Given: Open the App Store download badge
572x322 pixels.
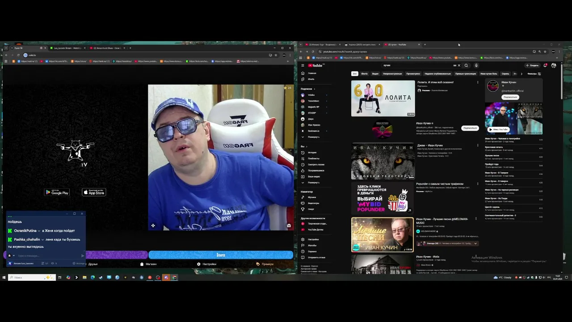Looking at the screenshot, I should click(x=94, y=192).
